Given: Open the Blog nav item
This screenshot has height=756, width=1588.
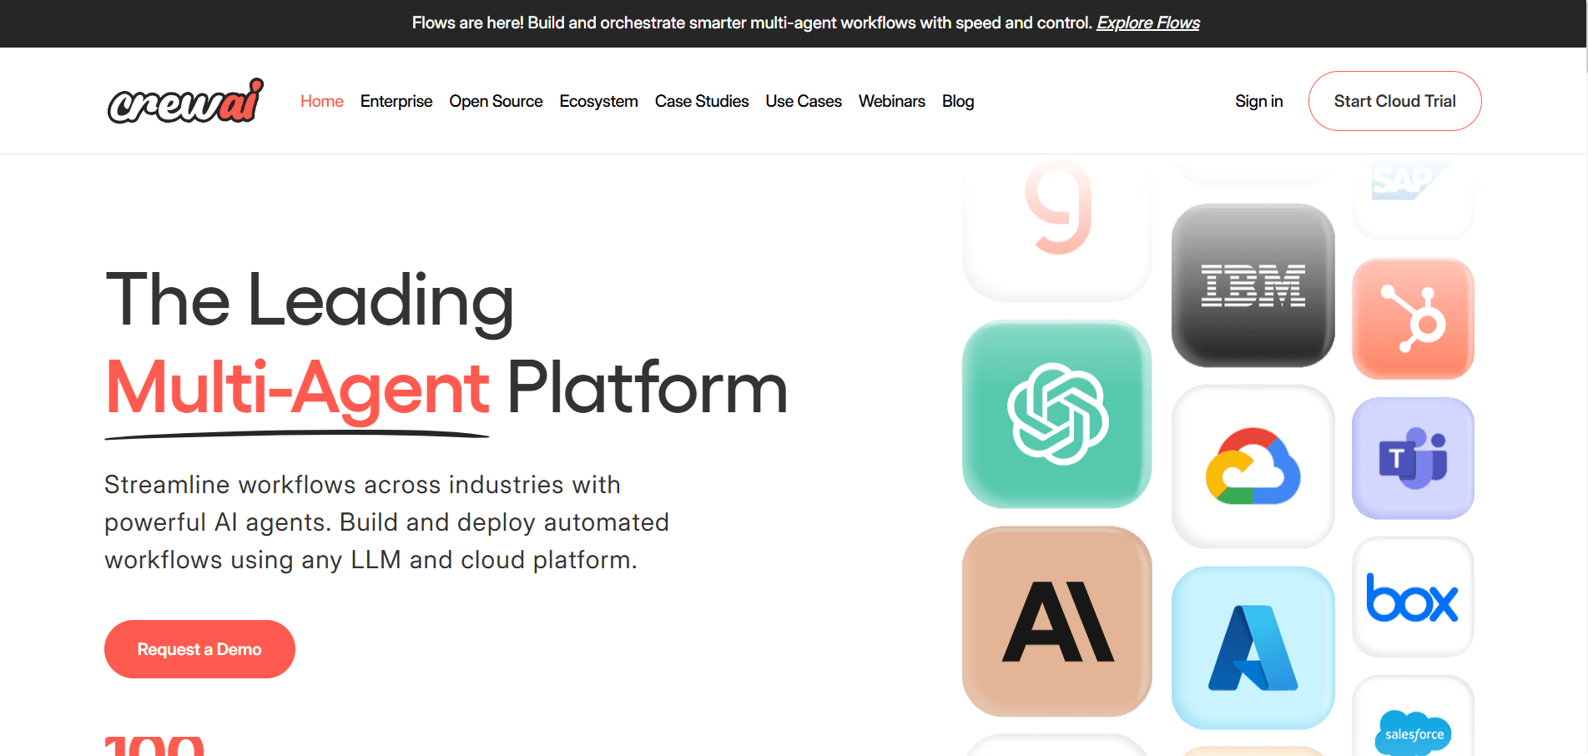Looking at the screenshot, I should (958, 101).
